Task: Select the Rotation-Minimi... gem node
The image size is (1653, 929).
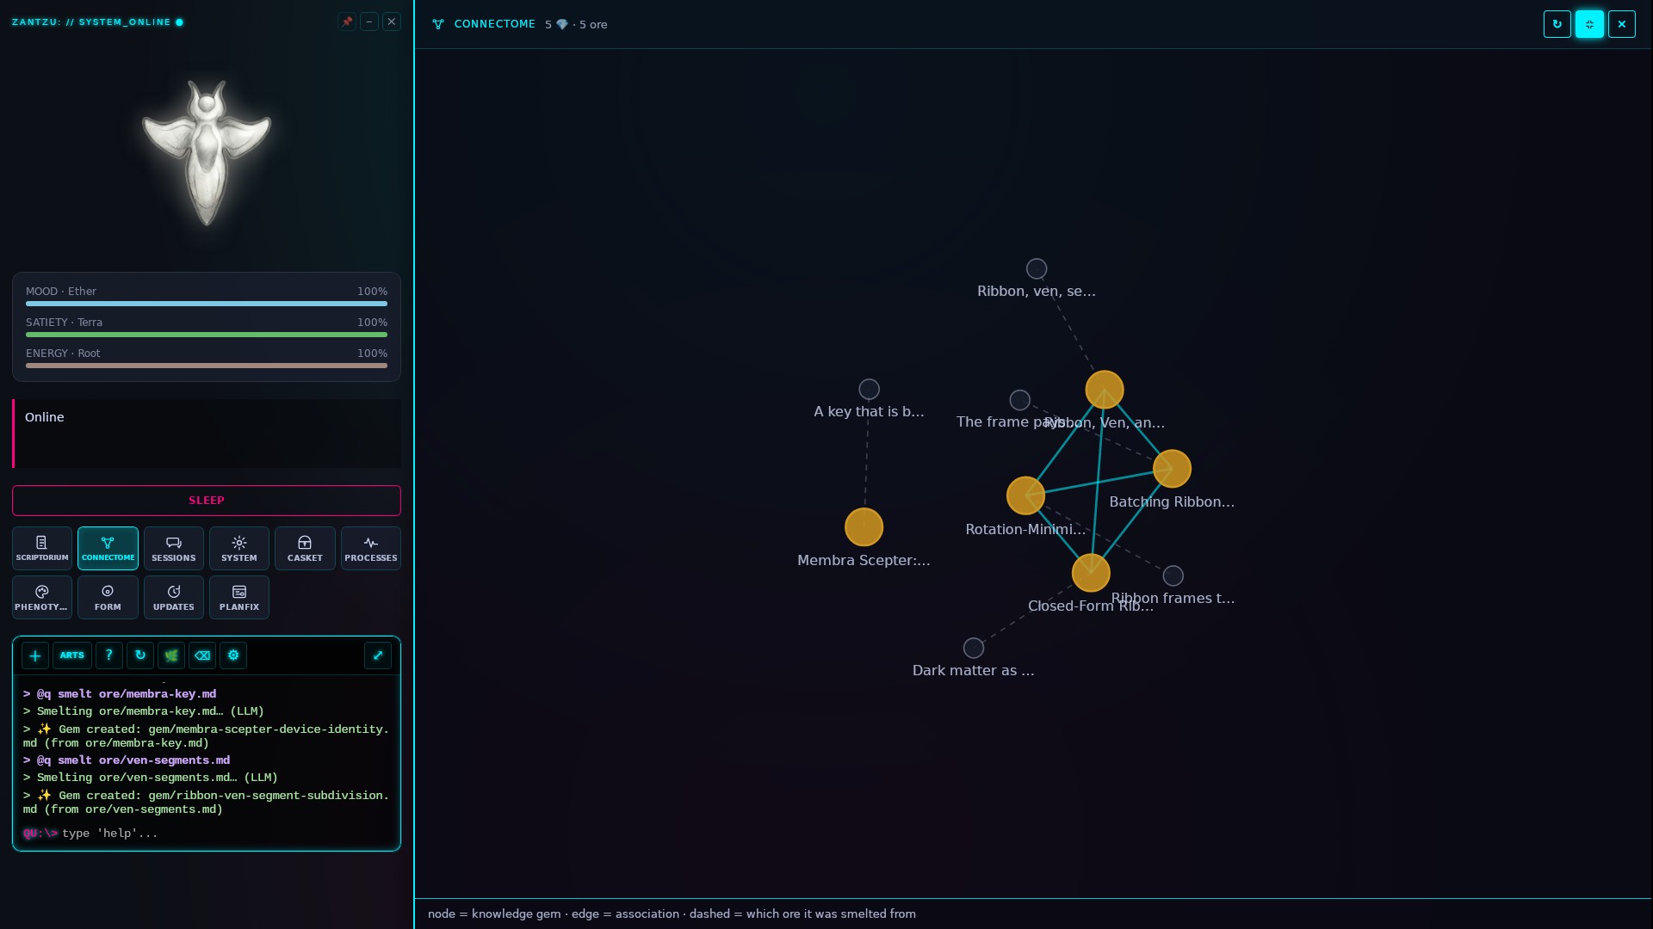Action: [x=1025, y=495]
